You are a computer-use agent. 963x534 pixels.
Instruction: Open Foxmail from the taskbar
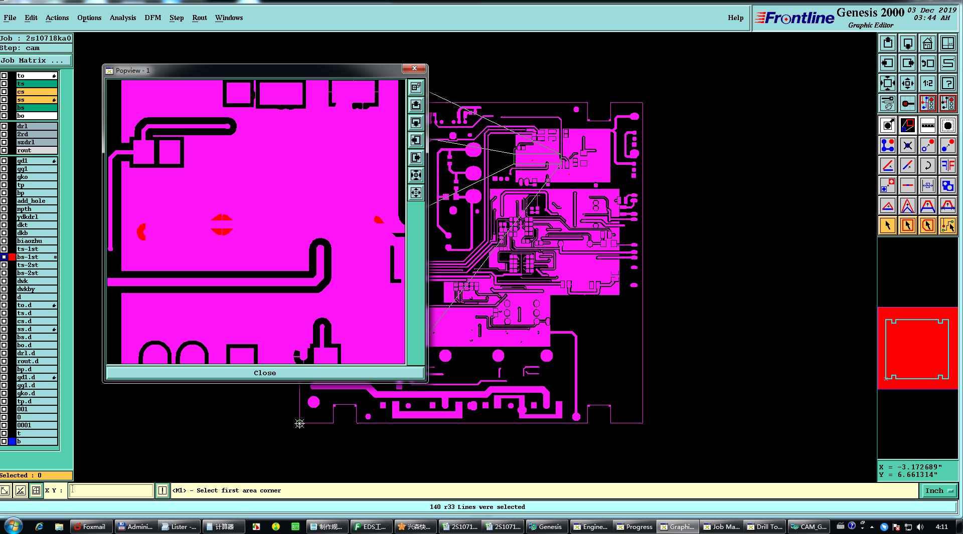click(91, 526)
